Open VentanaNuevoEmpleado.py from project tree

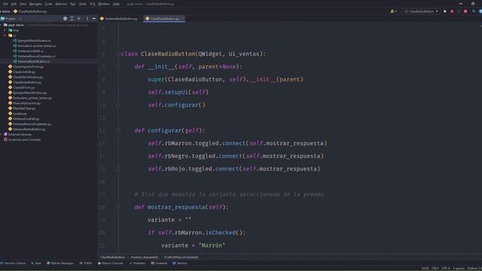coord(30,124)
